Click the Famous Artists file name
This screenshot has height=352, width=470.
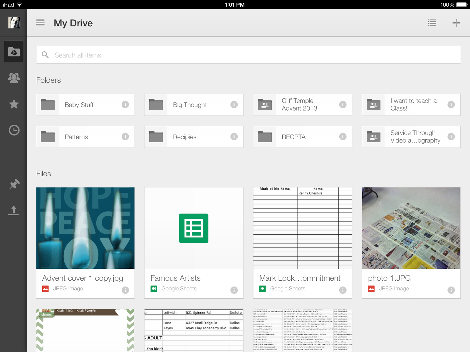click(175, 278)
